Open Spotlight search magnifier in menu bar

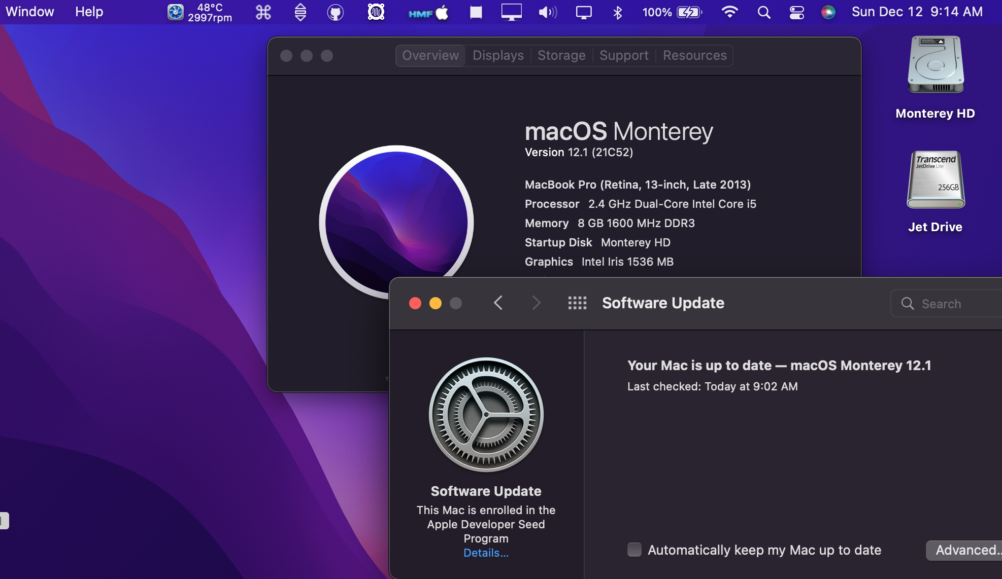(x=763, y=12)
